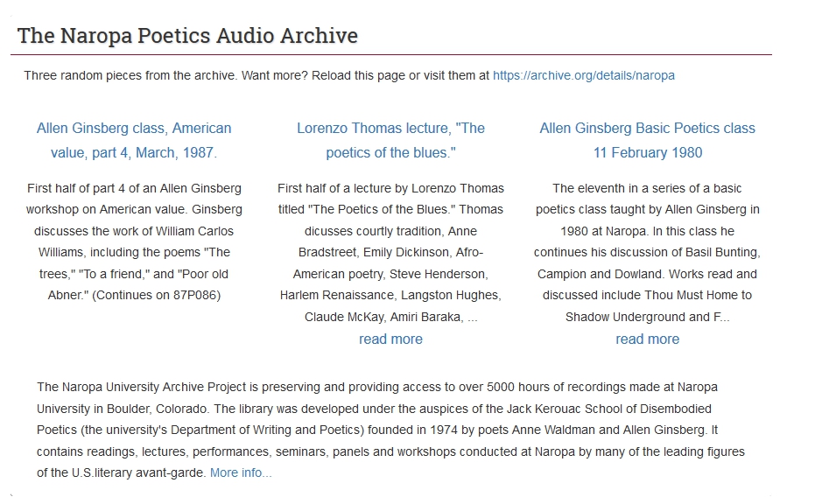
Task: Open Lorenzo Thomas lecture poetics of blues link
Action: tap(390, 140)
